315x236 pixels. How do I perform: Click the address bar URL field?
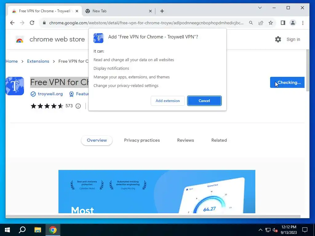click(146, 23)
